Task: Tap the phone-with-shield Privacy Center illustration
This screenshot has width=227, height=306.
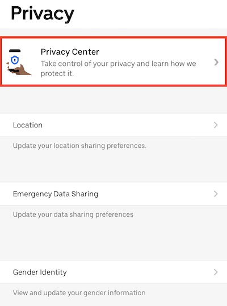Action: [x=18, y=62]
